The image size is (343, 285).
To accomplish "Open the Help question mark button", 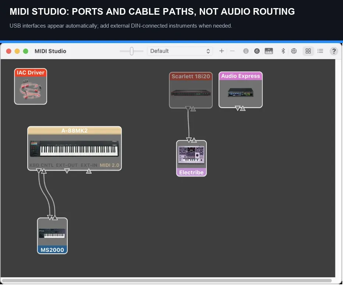I will (334, 51).
